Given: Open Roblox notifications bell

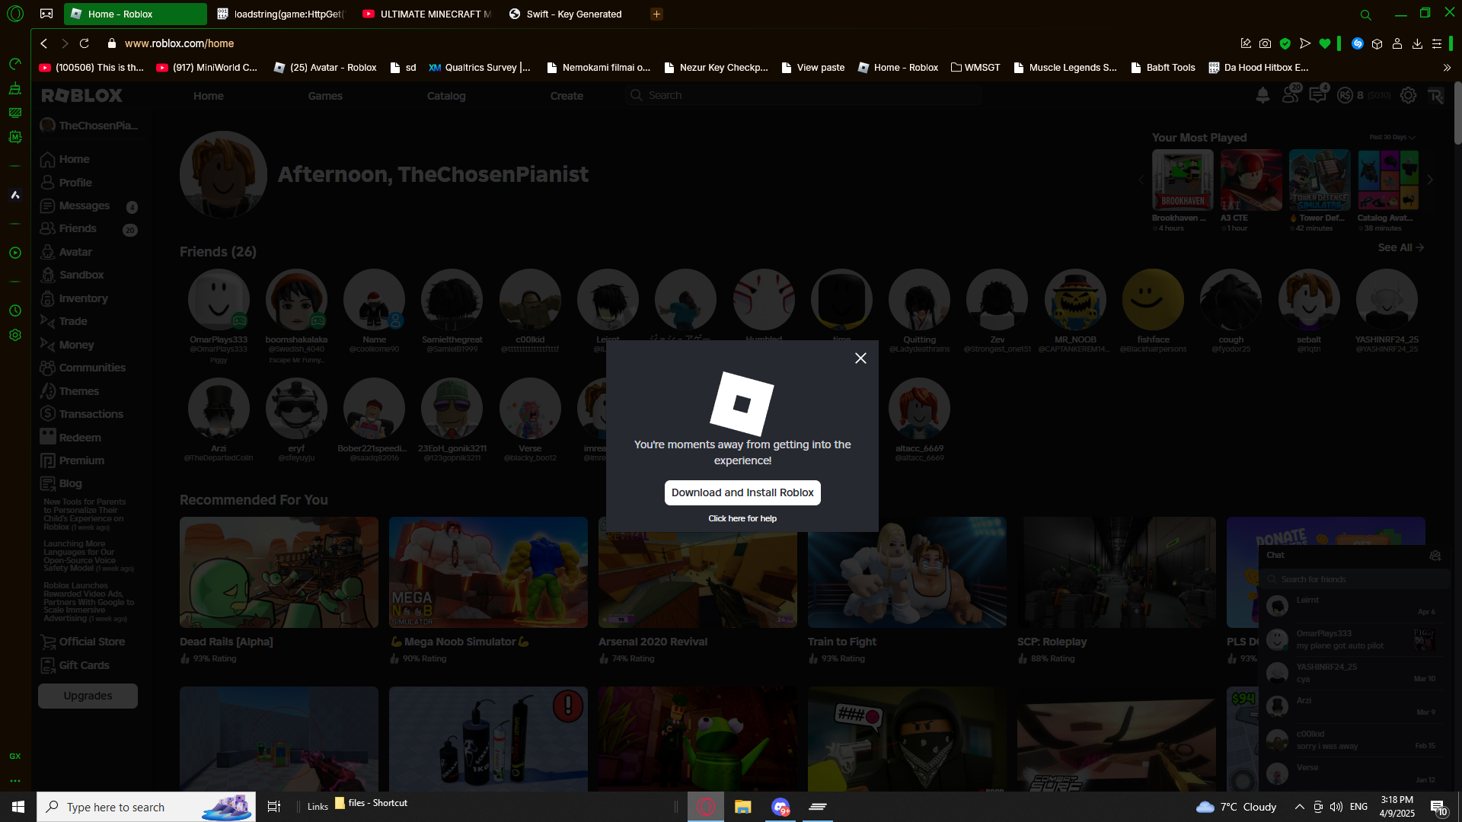Looking at the screenshot, I should point(1262,95).
